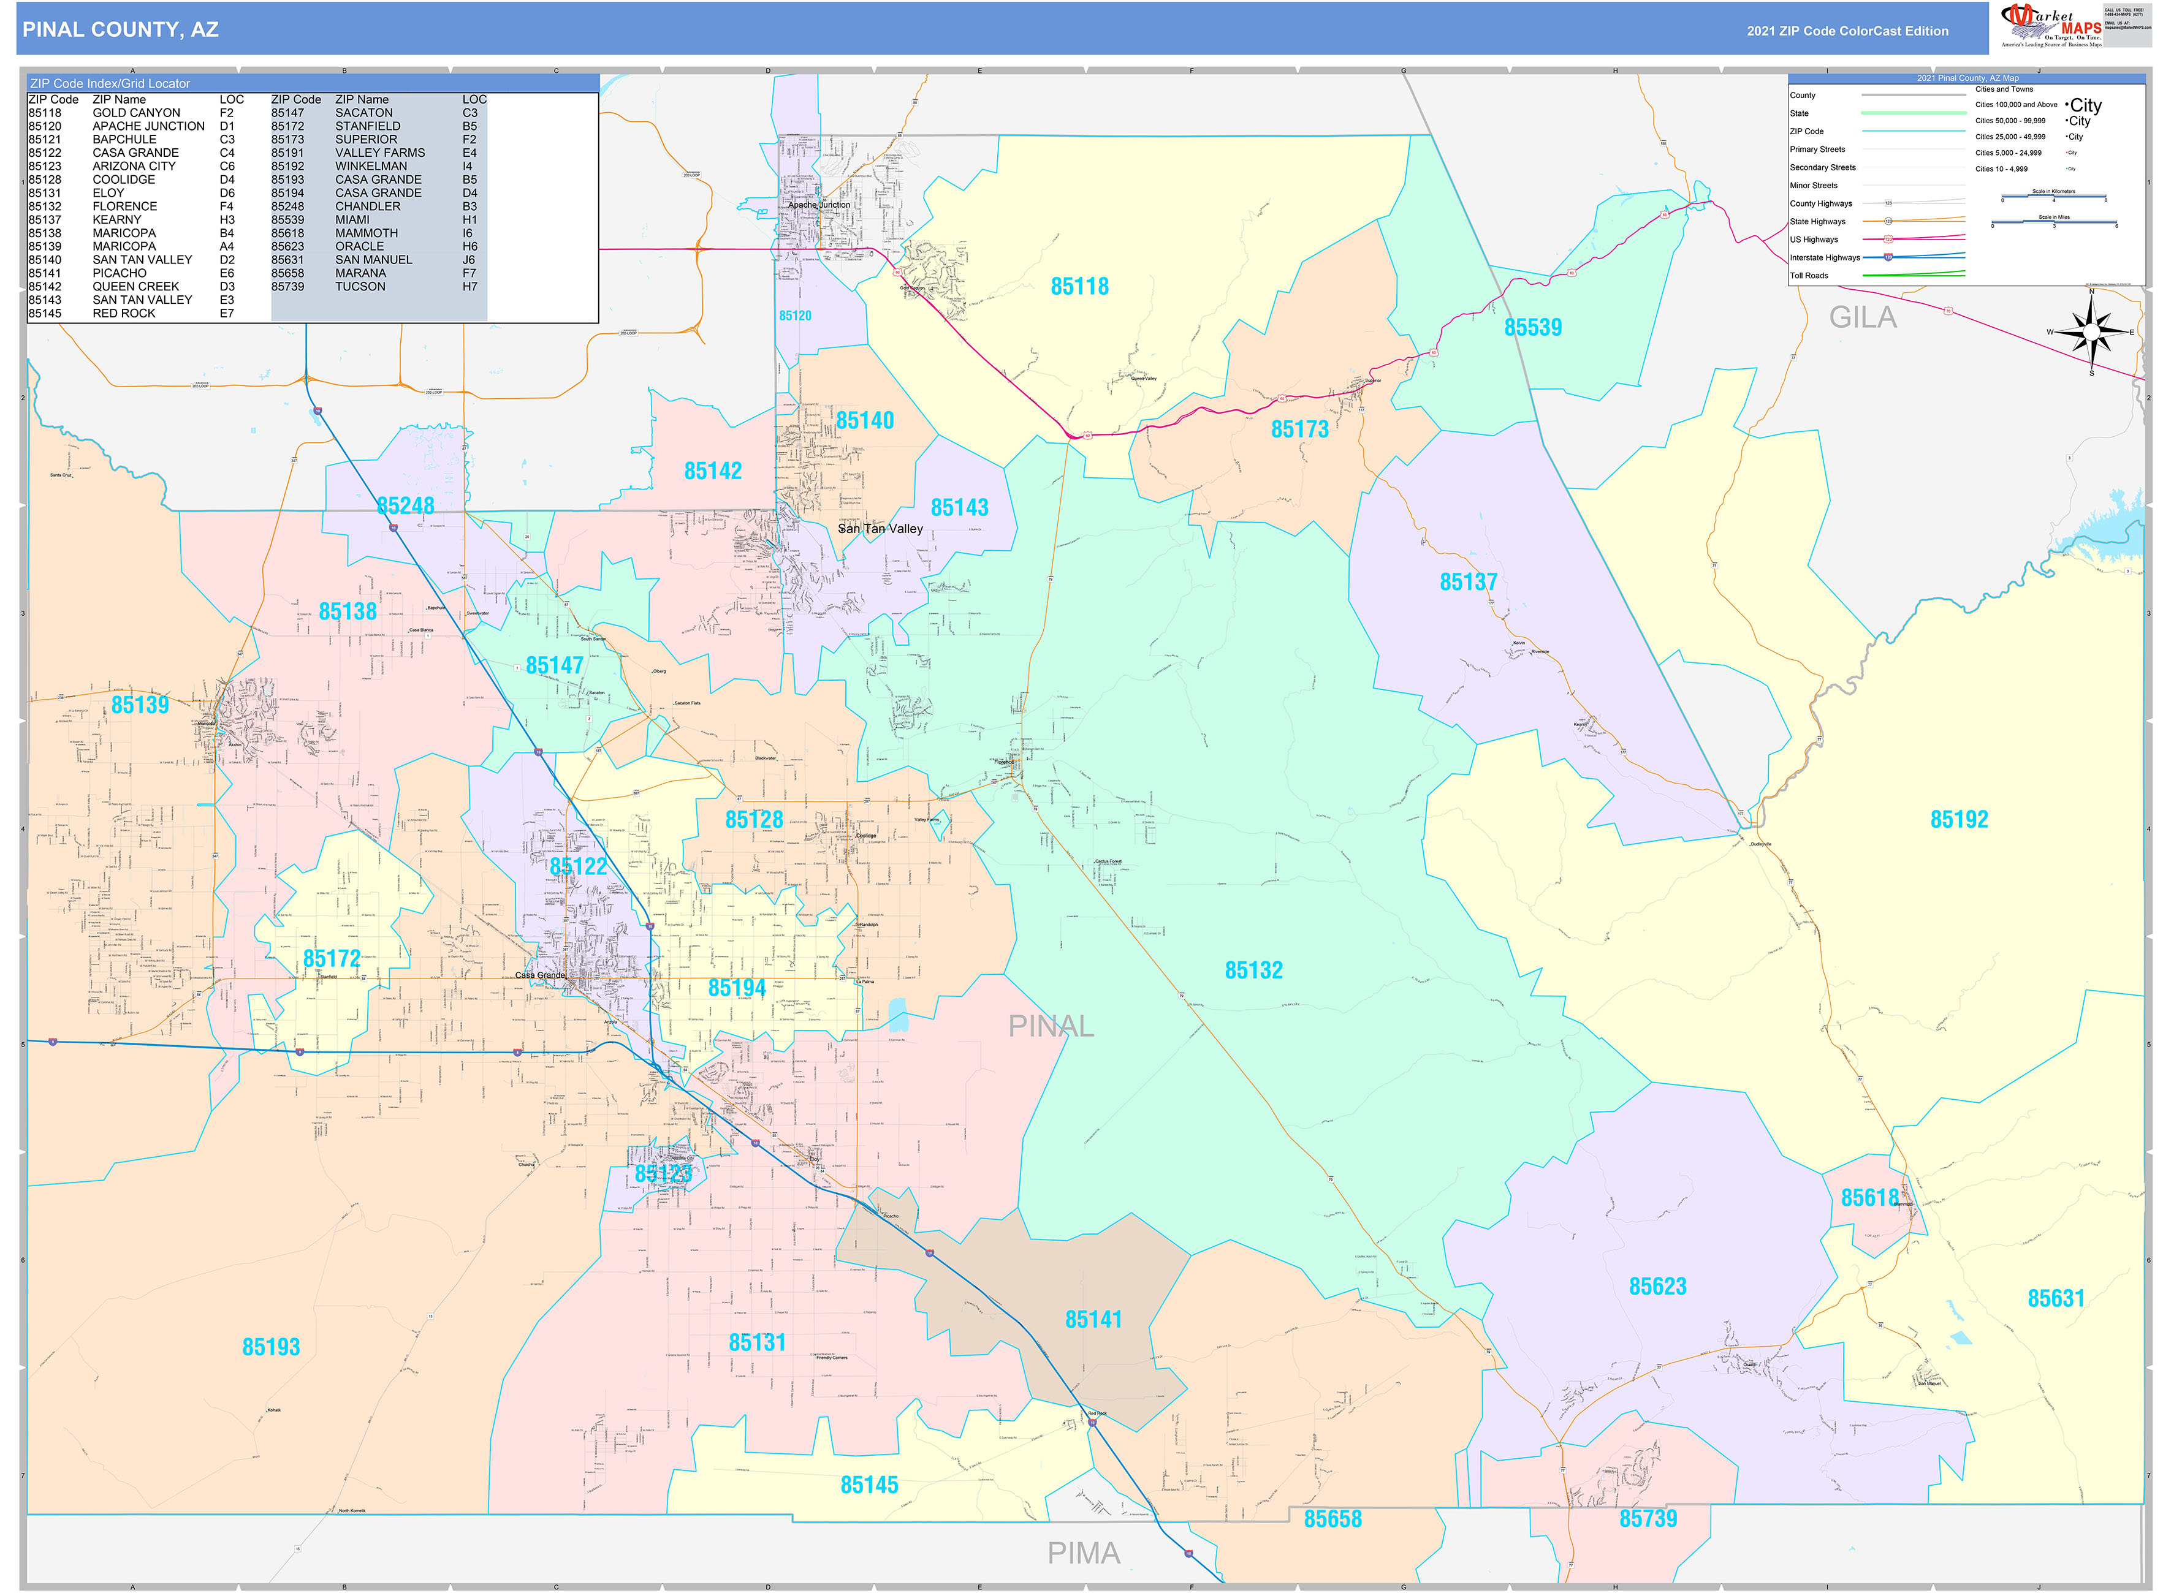The height and width of the screenshot is (1593, 2163).
Task: Click the large 85140 label on the map
Action: click(x=864, y=420)
